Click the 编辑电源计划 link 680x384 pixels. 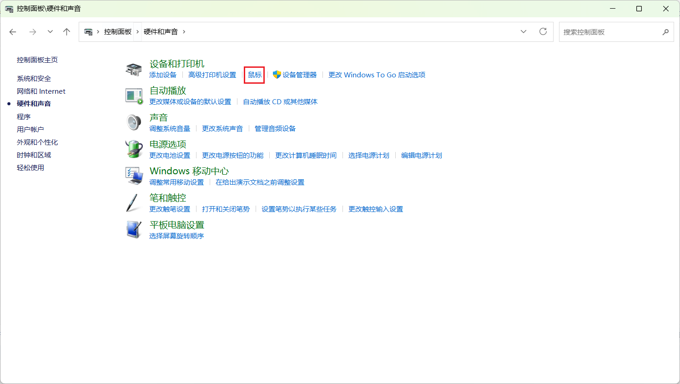point(422,156)
